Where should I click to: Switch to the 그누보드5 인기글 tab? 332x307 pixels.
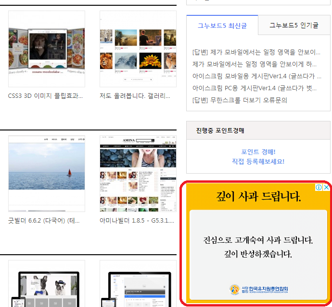[x=294, y=25]
